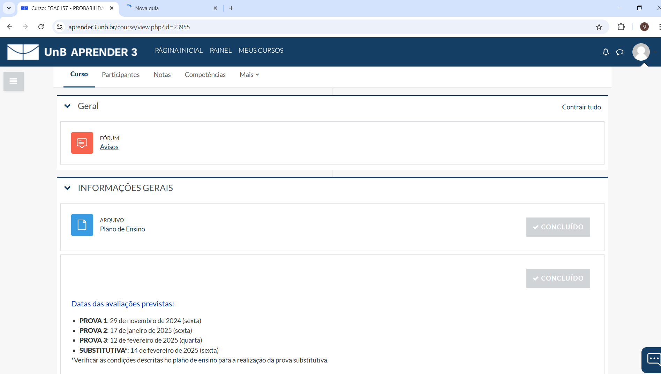Screen dimensions: 661x374
Task: Toggle Concluído for Plano de Ensino
Action: click(x=558, y=227)
